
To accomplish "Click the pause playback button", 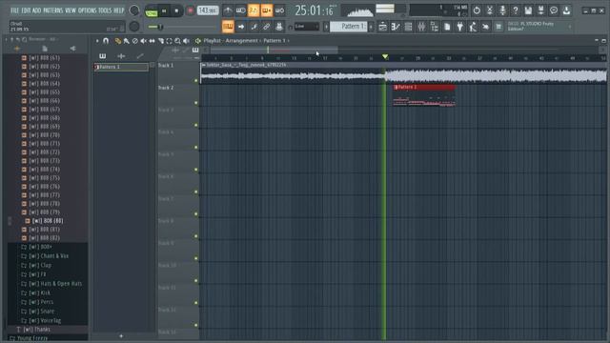I will (164, 10).
